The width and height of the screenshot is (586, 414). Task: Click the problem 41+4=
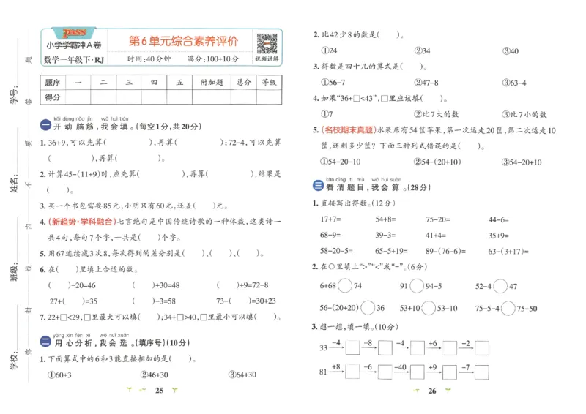click(x=436, y=236)
